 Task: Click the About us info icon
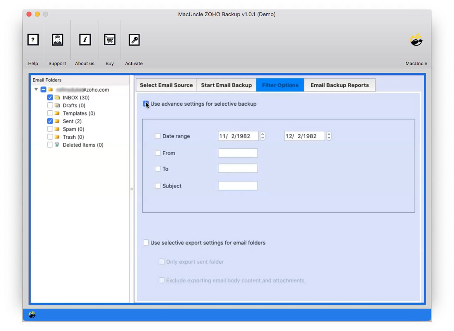pyautogui.click(x=85, y=39)
